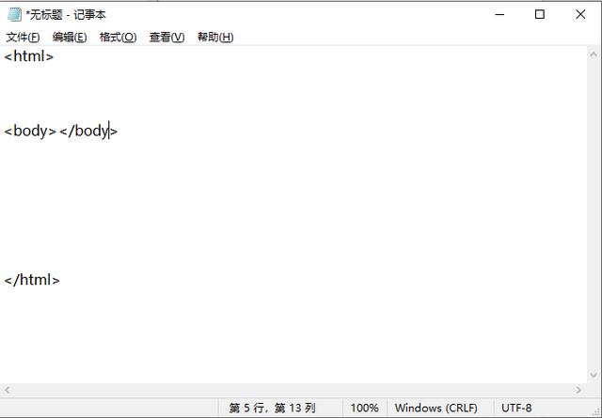Click the Windows (CRLF) status indicator
602x418 pixels.
point(436,409)
